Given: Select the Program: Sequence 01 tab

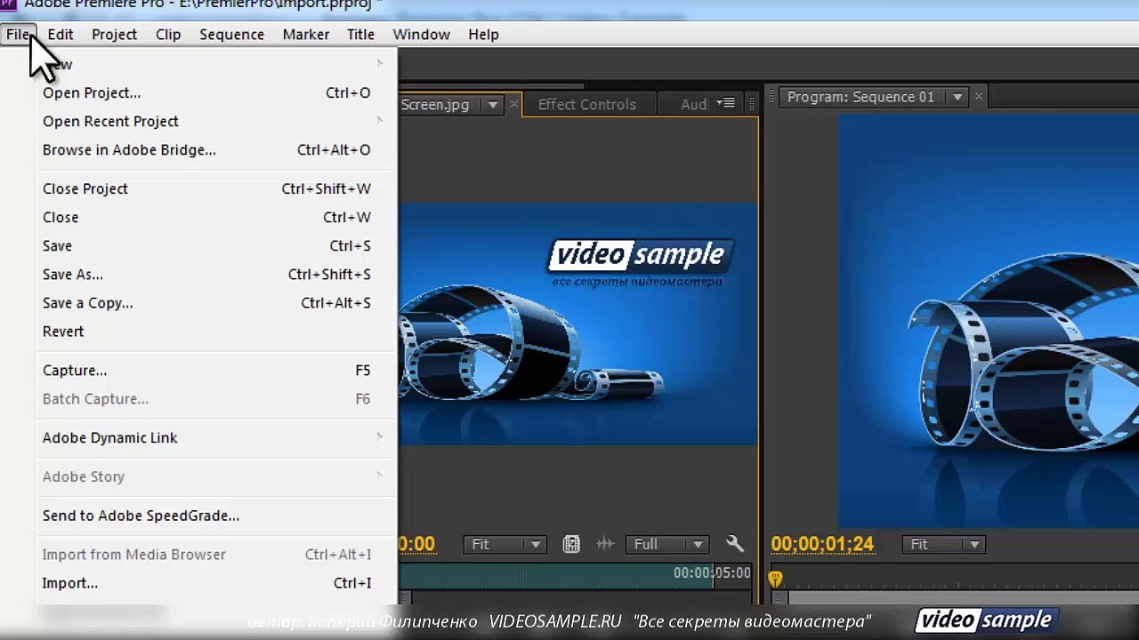Looking at the screenshot, I should click(x=860, y=97).
